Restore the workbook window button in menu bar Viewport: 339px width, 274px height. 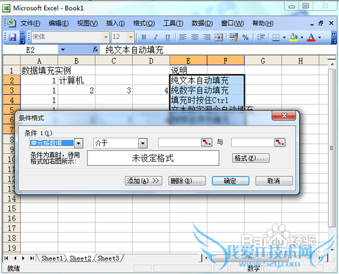(x=321, y=23)
